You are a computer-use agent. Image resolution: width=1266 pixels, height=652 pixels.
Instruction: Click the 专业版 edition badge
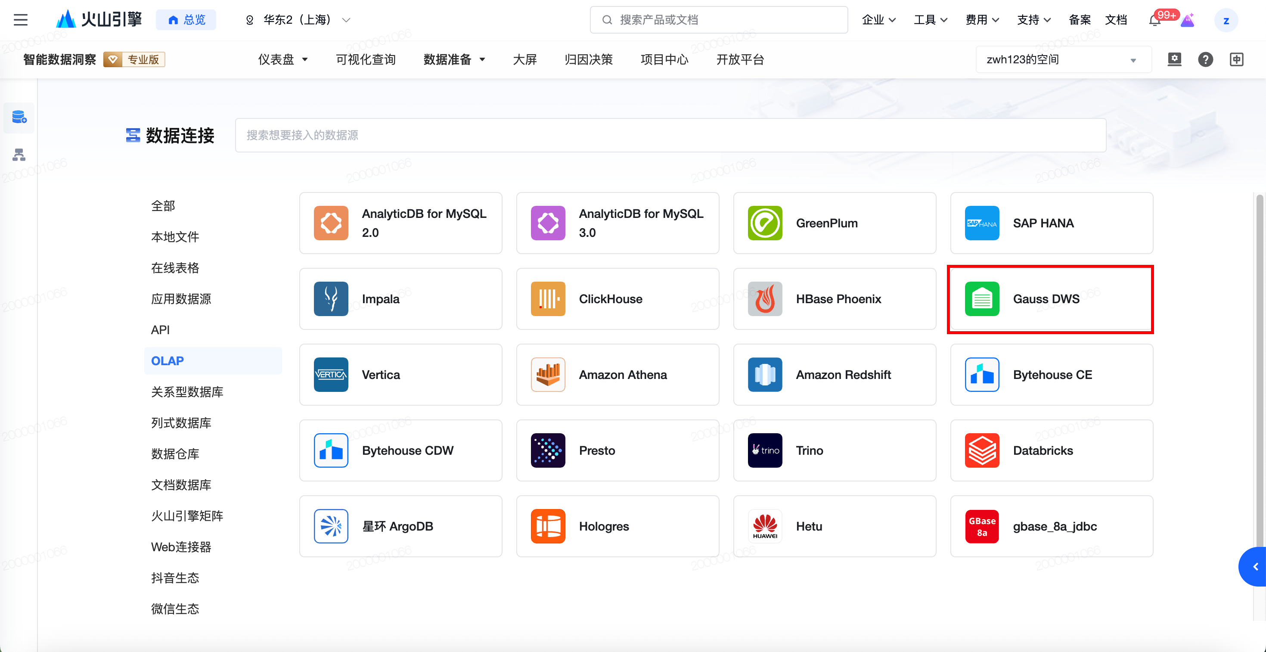point(134,59)
